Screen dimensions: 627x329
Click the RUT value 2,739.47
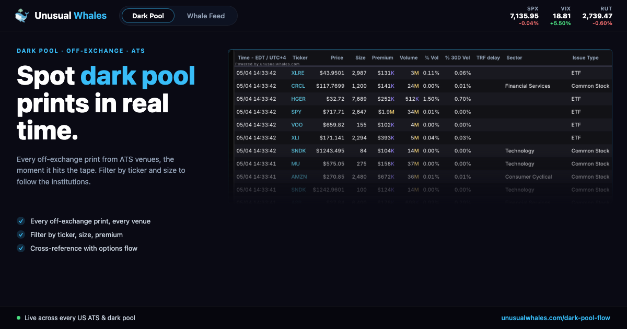pyautogui.click(x=597, y=16)
